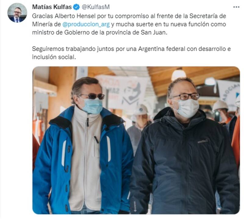Click the 'Gracias Alberto Hensel' tweet paragraph
Viewport: 244px width, 220px height.
[129, 24]
